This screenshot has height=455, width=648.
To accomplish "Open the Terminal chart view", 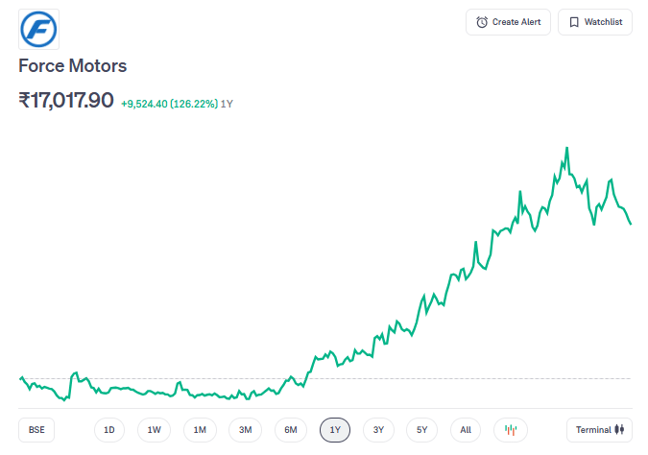I will tap(599, 430).
